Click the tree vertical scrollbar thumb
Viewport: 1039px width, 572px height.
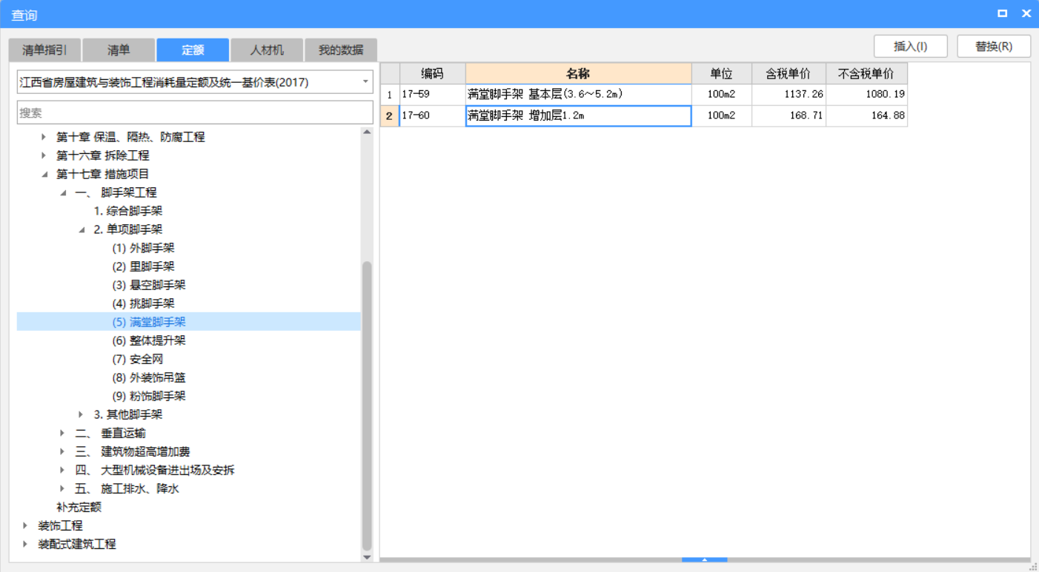[367, 406]
